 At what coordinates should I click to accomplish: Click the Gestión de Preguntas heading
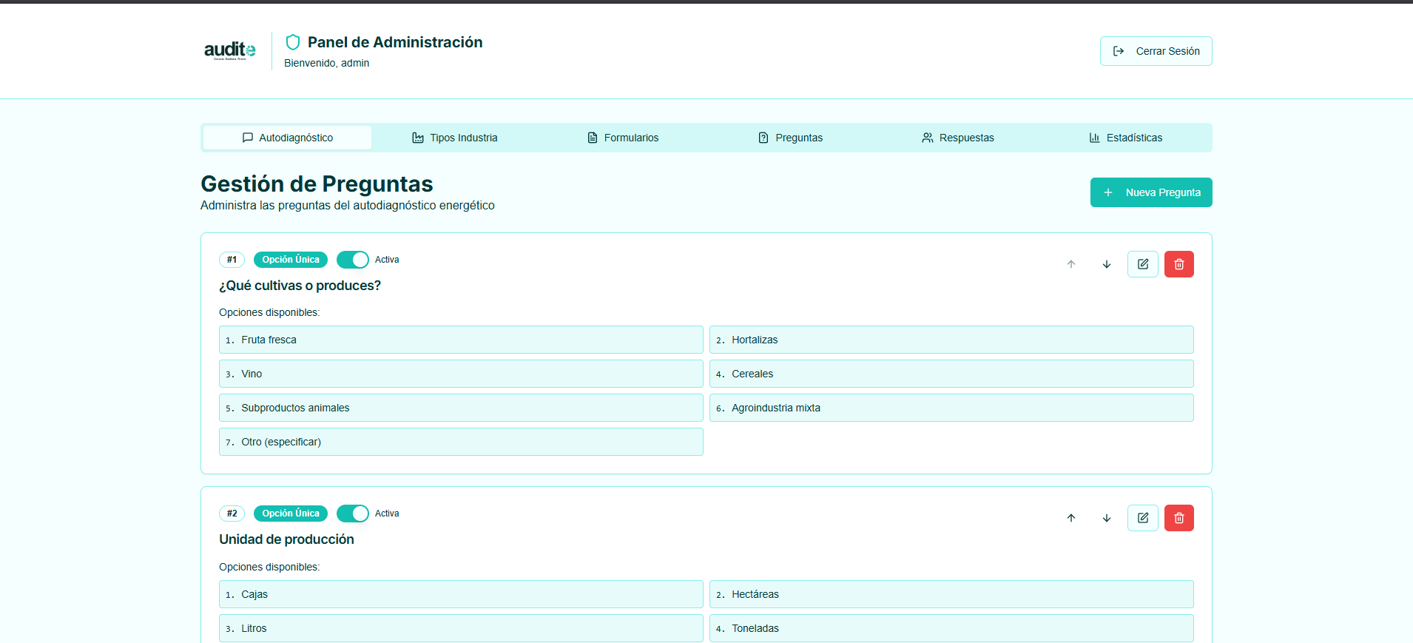317,184
